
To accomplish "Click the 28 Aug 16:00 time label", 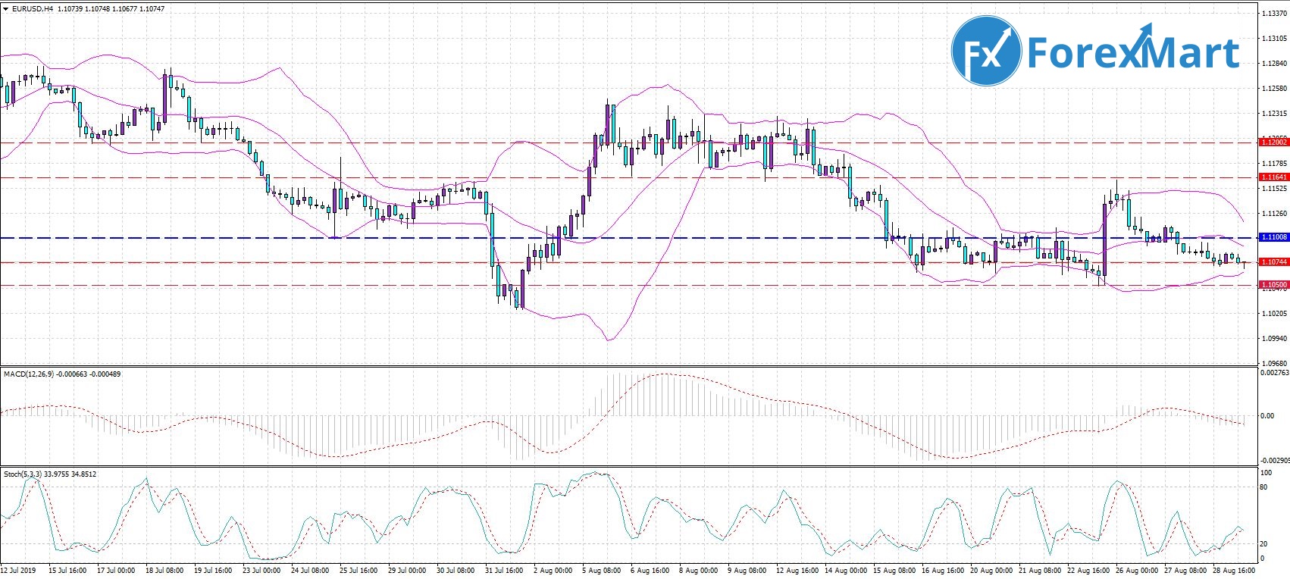I will pos(1234,571).
